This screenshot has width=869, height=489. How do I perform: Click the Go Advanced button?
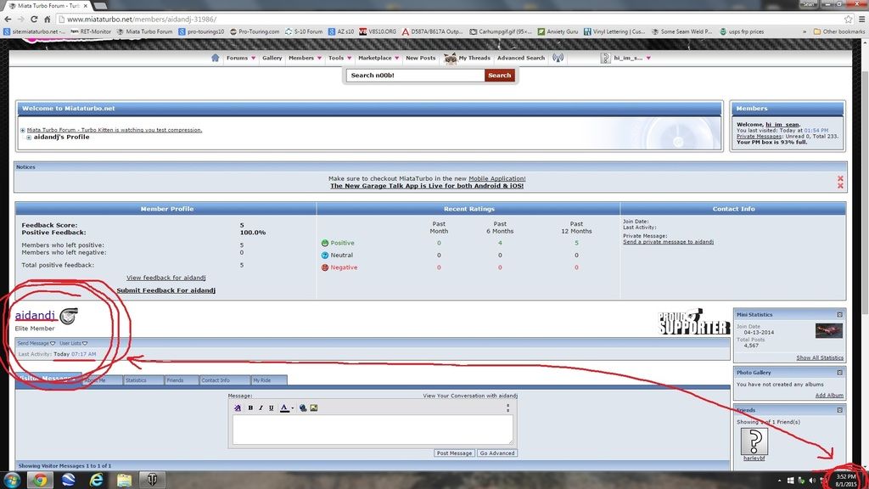point(497,453)
